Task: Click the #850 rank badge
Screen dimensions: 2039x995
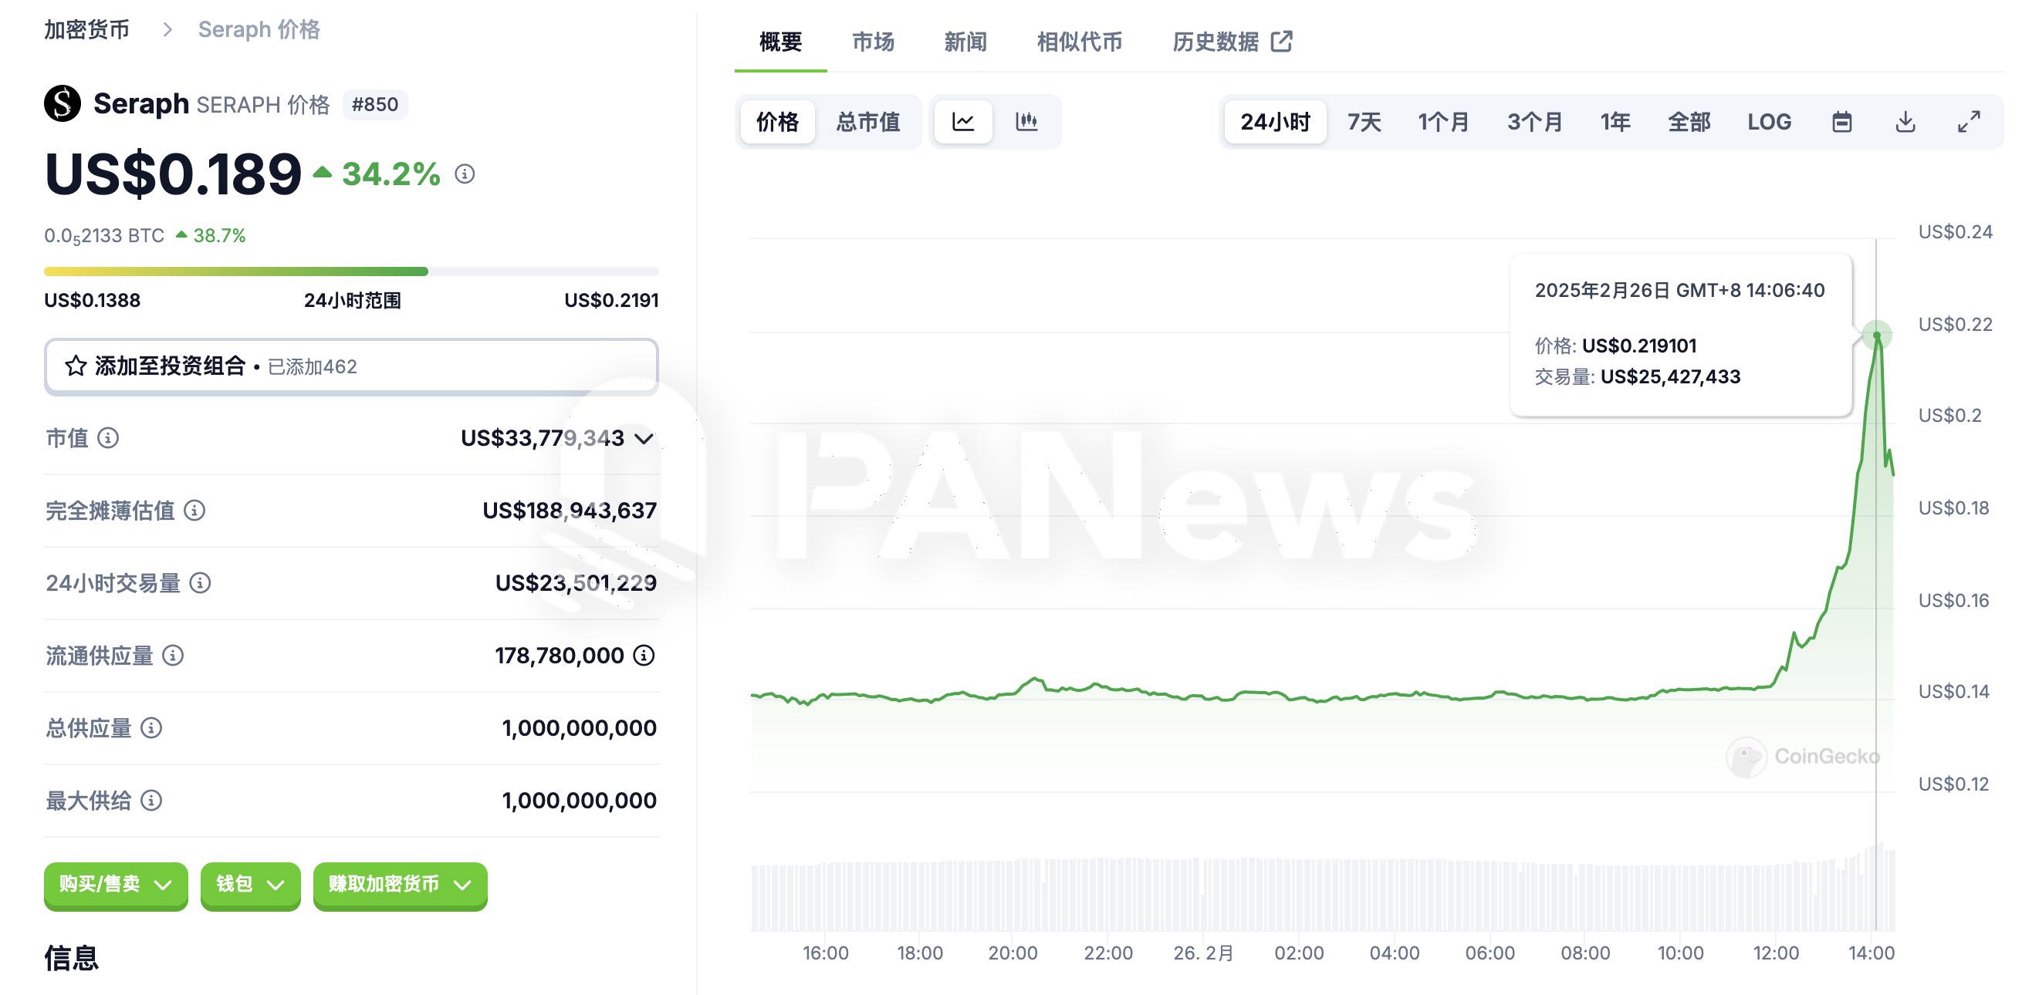Action: pos(375,104)
